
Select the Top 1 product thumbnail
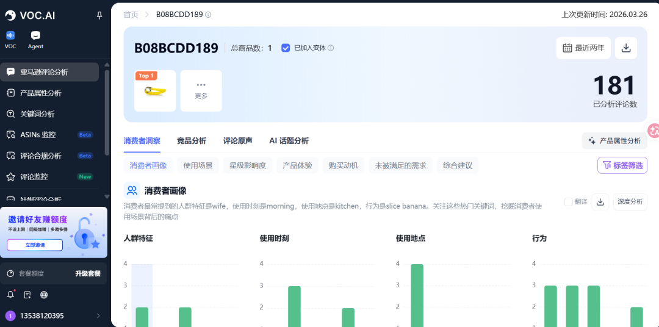coord(155,91)
